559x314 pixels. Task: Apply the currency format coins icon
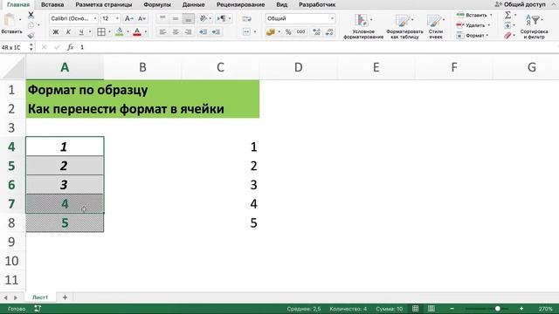coord(271,32)
